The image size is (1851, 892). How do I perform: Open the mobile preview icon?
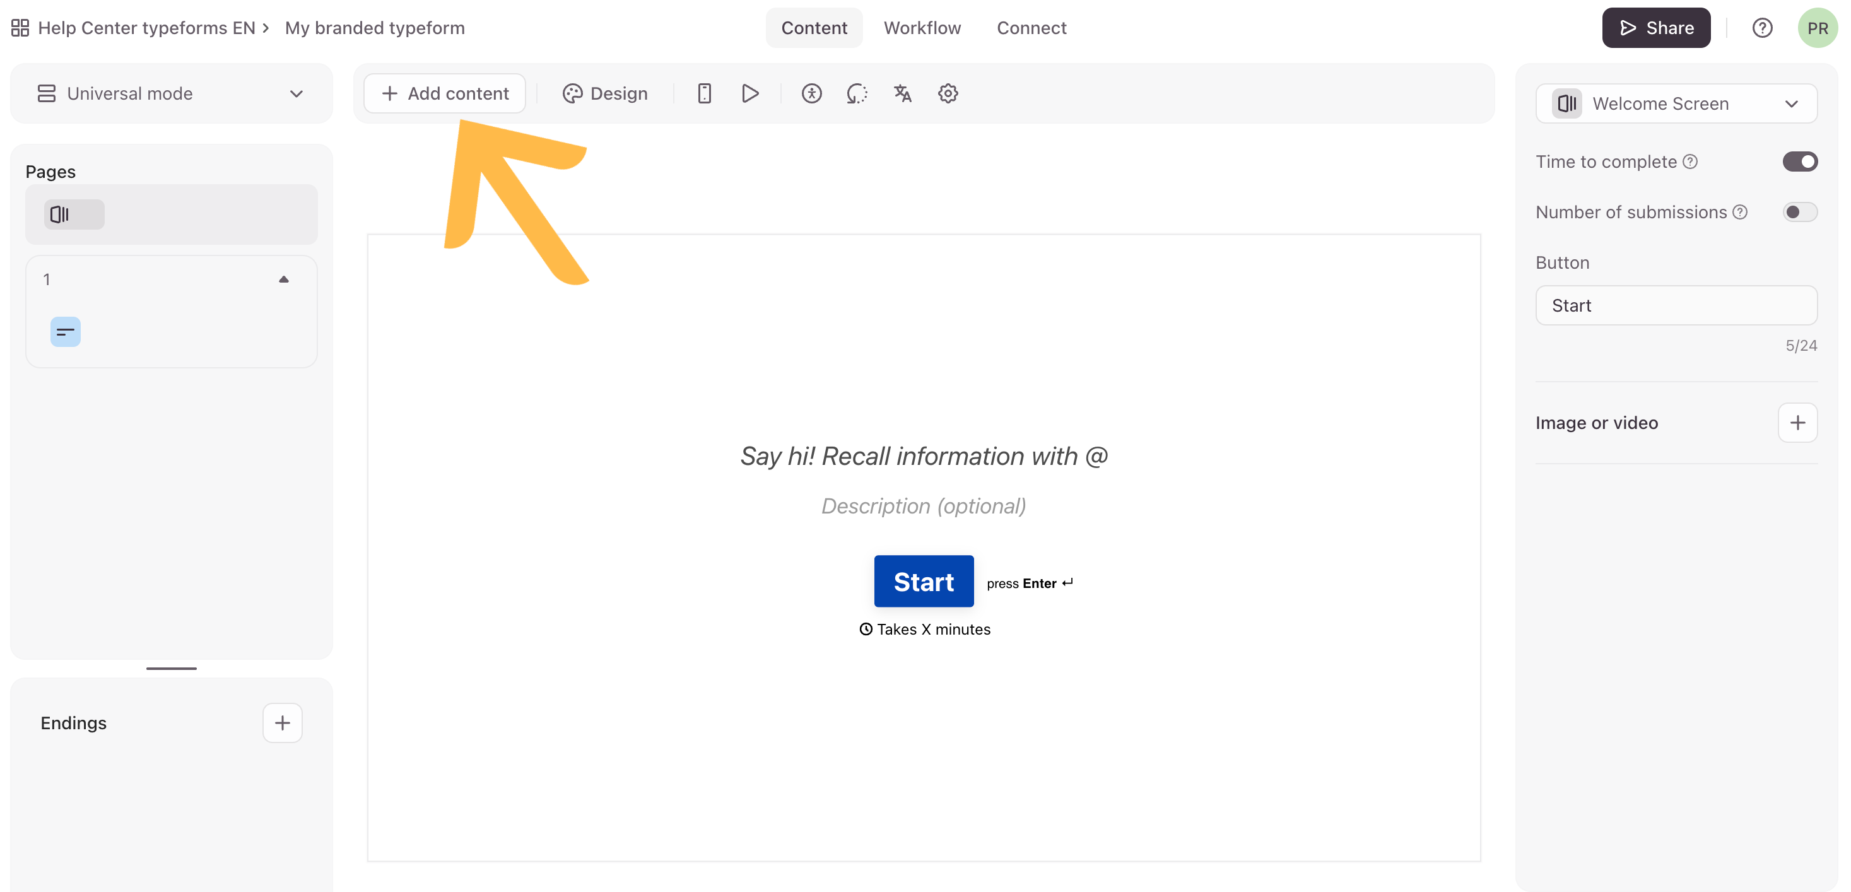[704, 93]
